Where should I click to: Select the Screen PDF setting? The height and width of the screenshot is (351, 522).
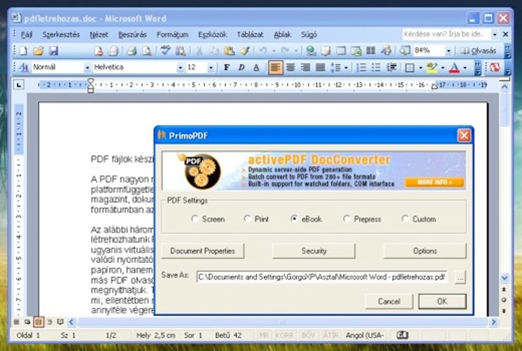coord(195,218)
